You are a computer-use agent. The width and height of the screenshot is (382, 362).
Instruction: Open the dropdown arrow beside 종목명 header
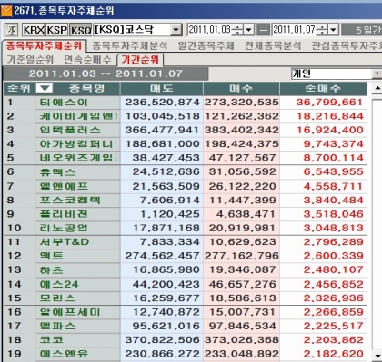(x=45, y=89)
